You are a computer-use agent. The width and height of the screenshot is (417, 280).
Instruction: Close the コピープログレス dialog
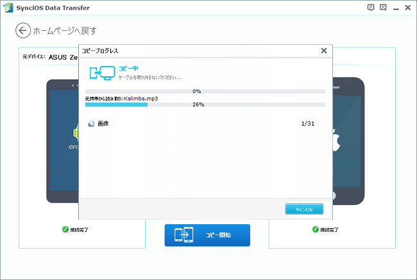(323, 51)
